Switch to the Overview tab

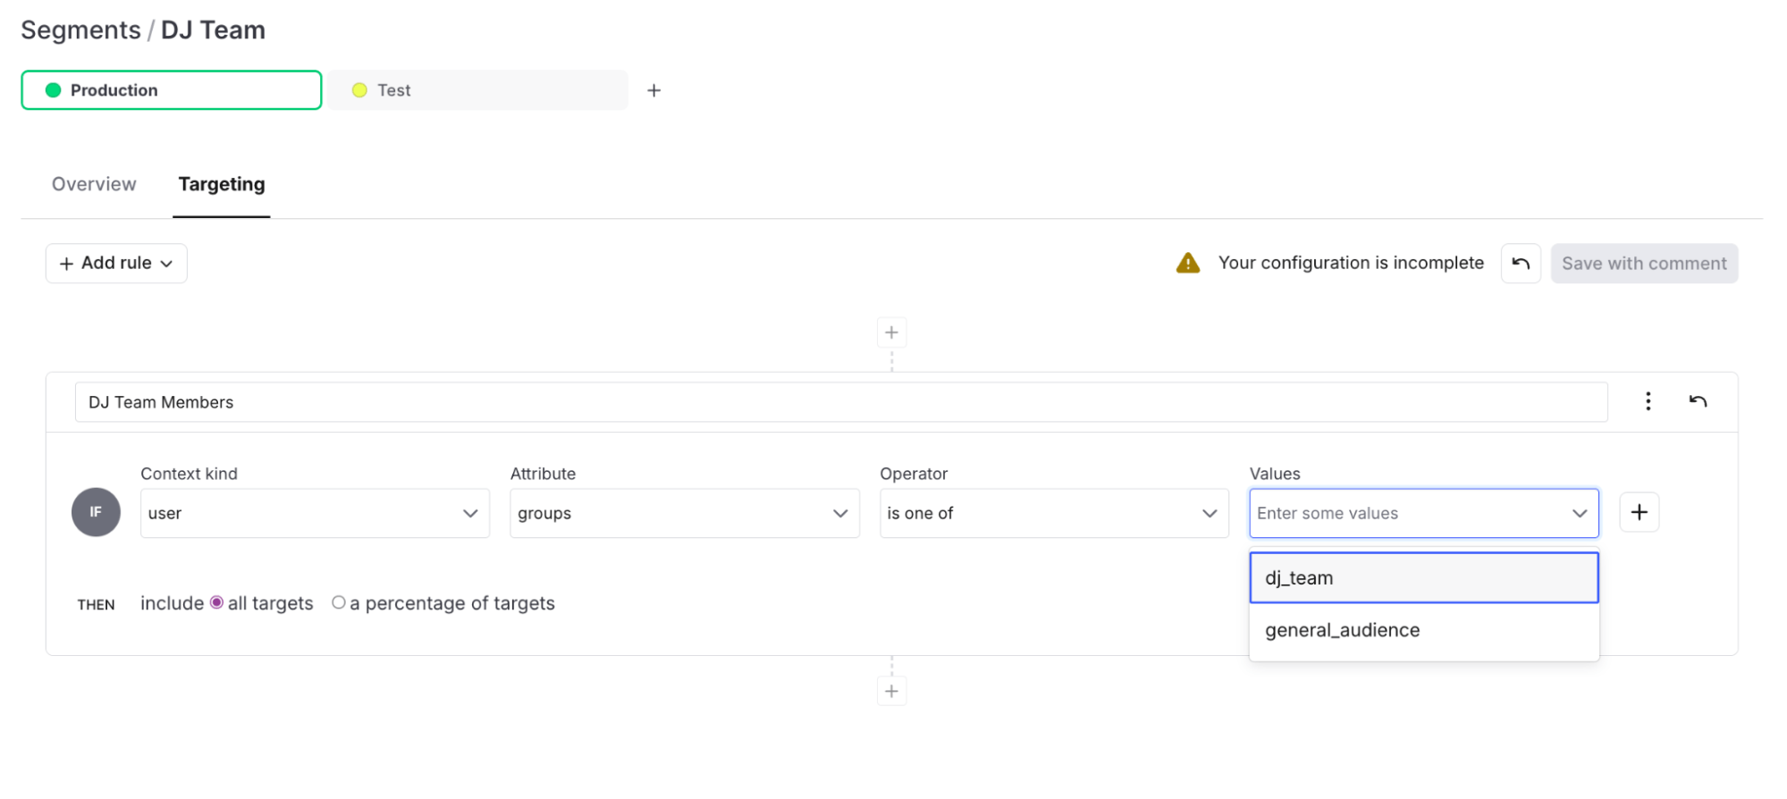[94, 184]
